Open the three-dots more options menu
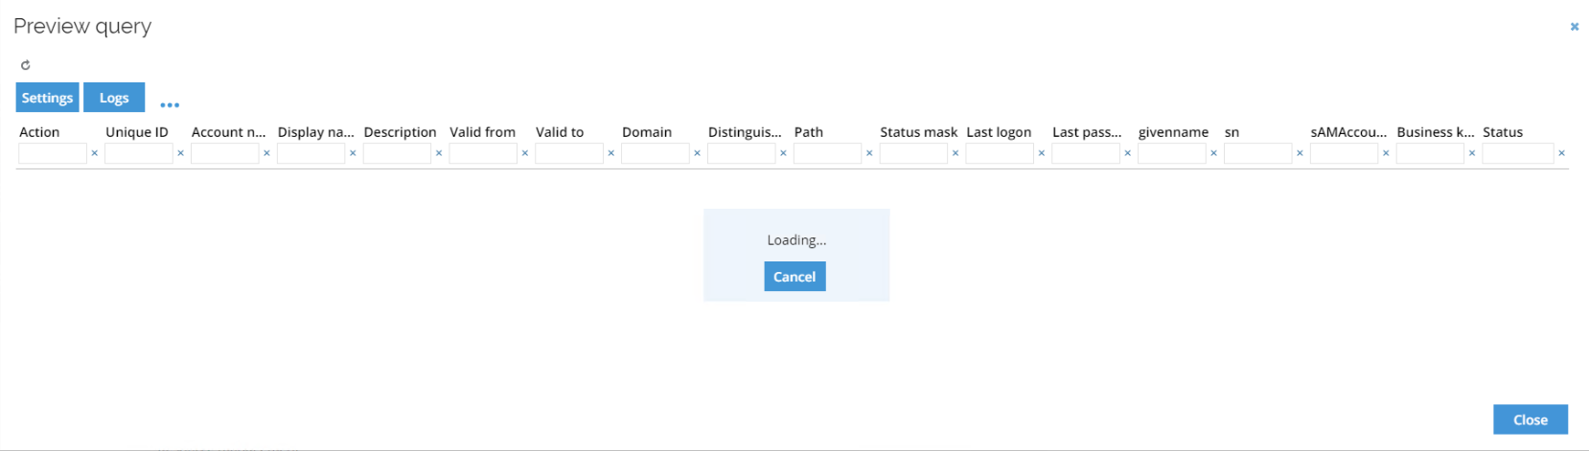The width and height of the screenshot is (1589, 451). click(x=170, y=104)
